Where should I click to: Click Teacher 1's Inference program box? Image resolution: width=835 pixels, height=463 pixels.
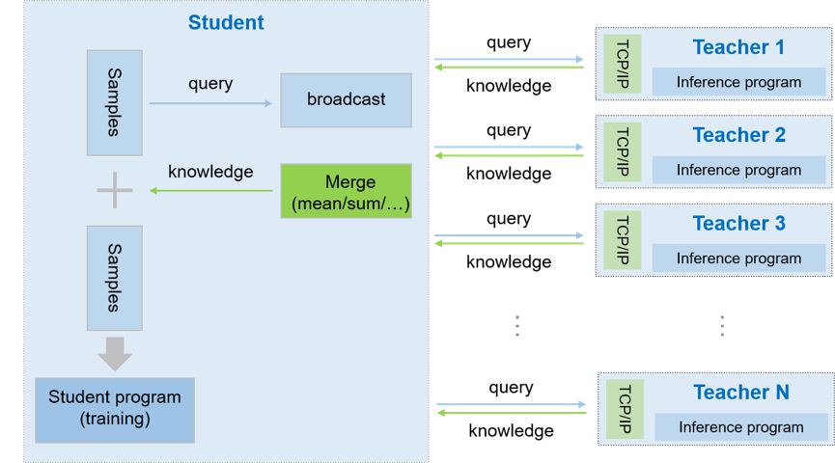coord(738,82)
